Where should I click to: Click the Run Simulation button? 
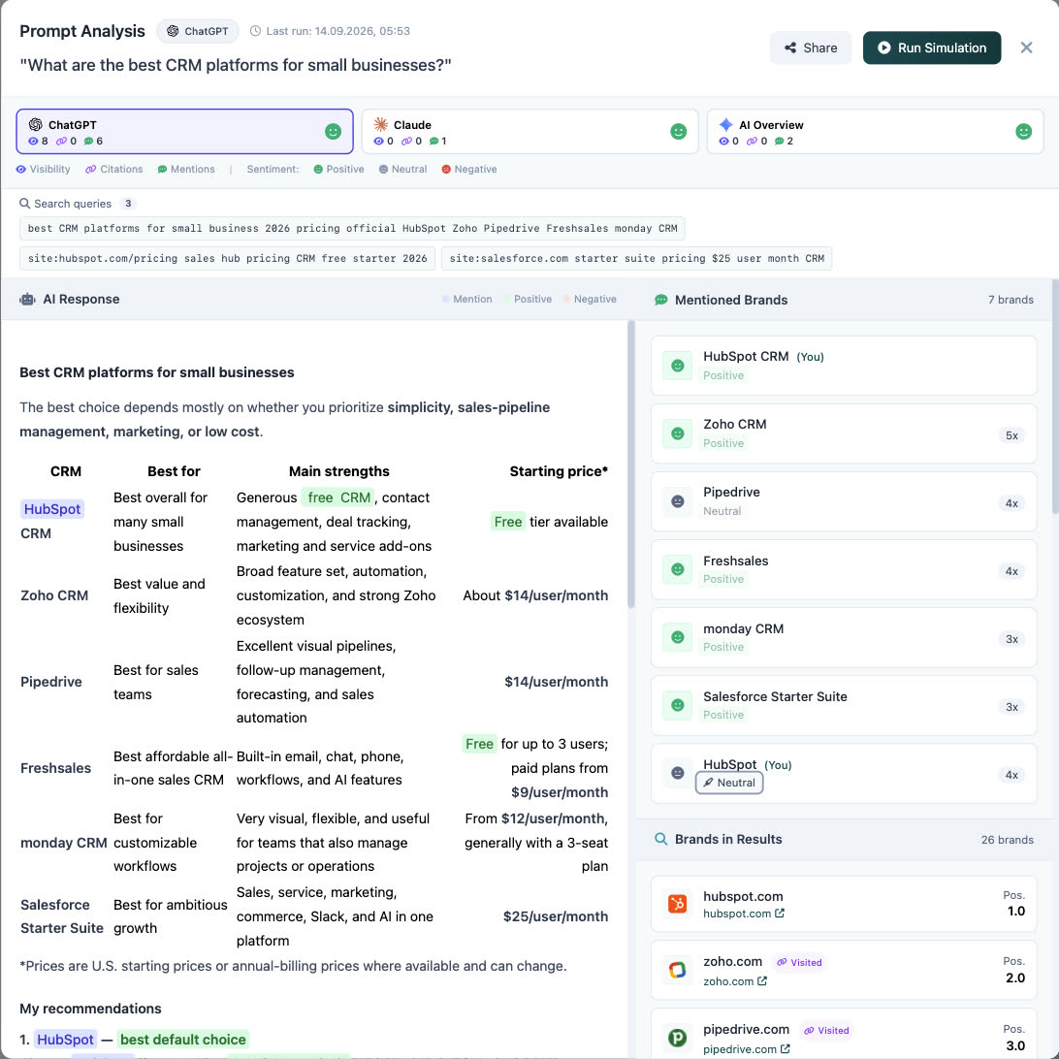[x=931, y=48]
